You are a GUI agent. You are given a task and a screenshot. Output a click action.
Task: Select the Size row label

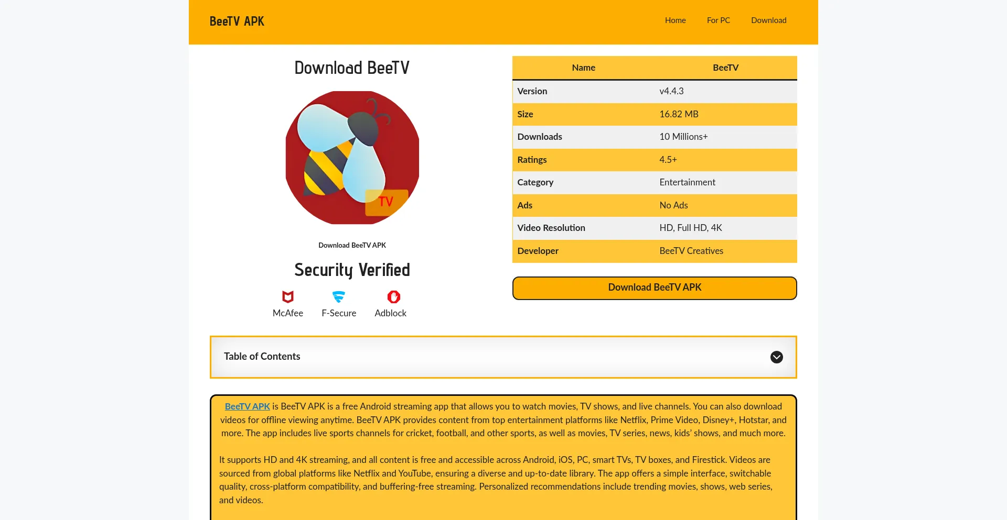click(x=525, y=114)
